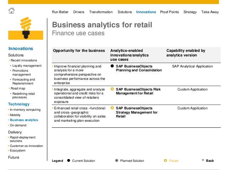Click Custom Application in Risk Management row
This screenshot has width=227, height=170.
click(x=192, y=89)
